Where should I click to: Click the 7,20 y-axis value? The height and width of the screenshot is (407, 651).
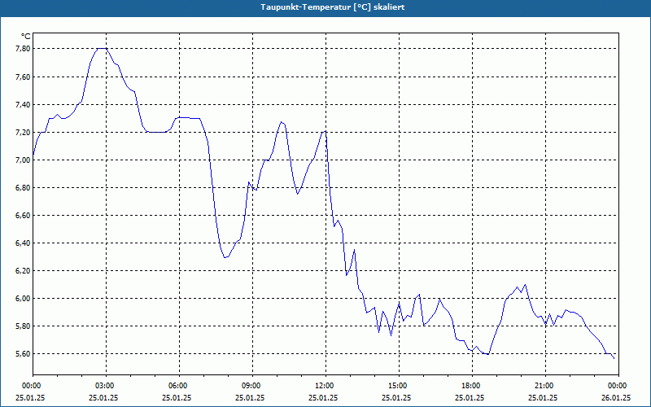23,133
